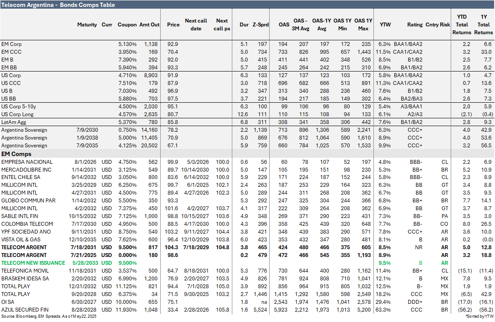The width and height of the screenshot is (495, 322).
Task: Click MILLICOM INTL maturity 4/27/2031
Action: pos(84,192)
